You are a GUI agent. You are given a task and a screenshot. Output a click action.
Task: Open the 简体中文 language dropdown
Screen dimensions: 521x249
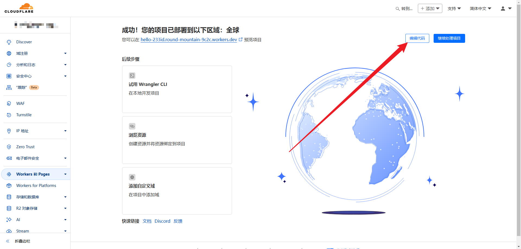coord(481,9)
